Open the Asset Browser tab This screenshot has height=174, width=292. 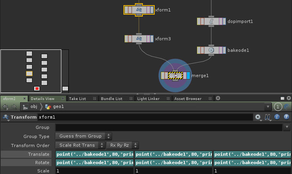click(x=188, y=98)
